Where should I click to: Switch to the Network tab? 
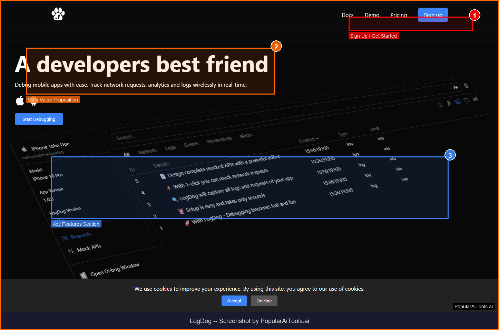pyautogui.click(x=147, y=151)
